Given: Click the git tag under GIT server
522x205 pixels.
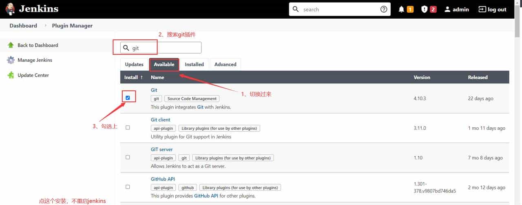Looking at the screenshot, I should click(184, 158).
